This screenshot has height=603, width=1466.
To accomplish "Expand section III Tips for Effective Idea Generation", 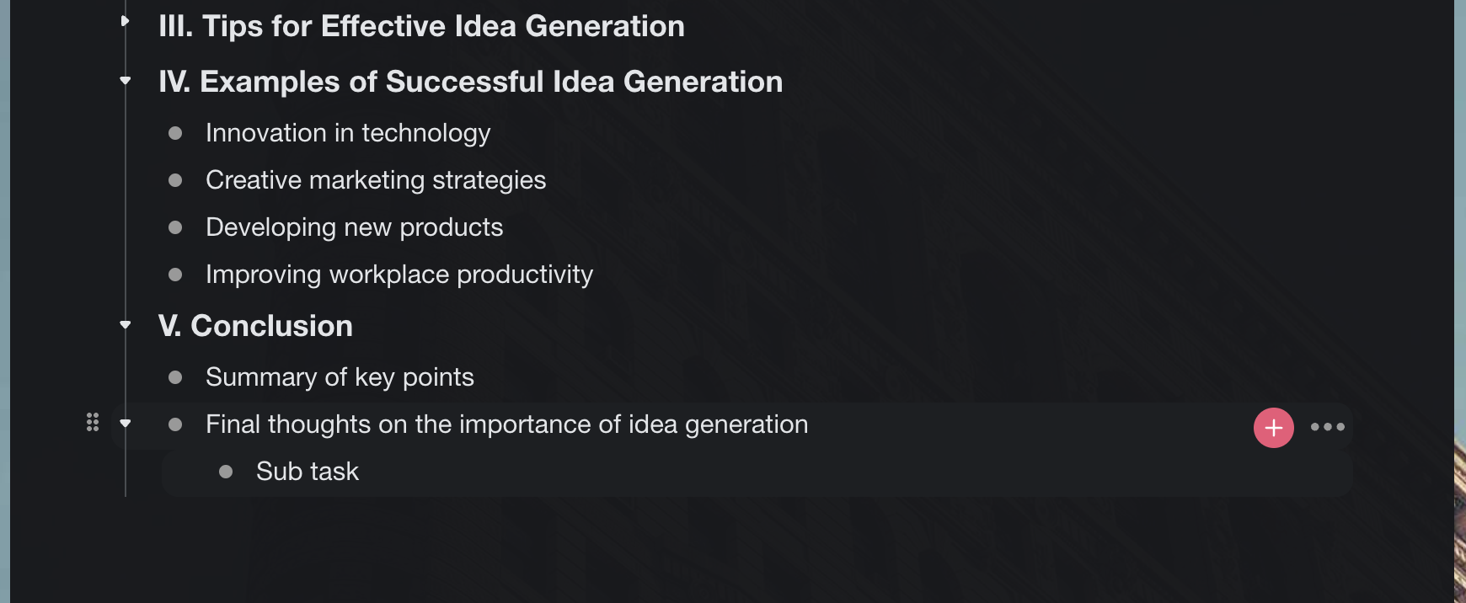I will (x=125, y=21).
